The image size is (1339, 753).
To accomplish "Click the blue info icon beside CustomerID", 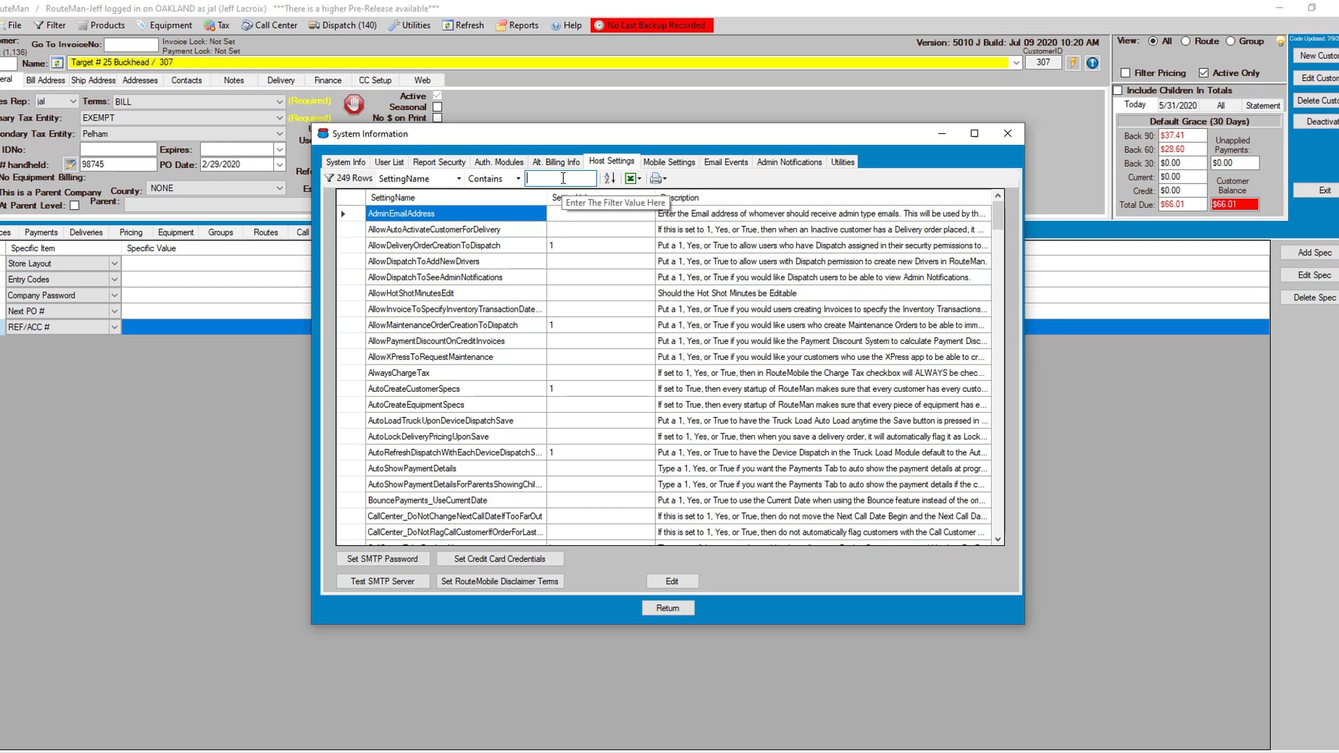I will coord(1092,63).
